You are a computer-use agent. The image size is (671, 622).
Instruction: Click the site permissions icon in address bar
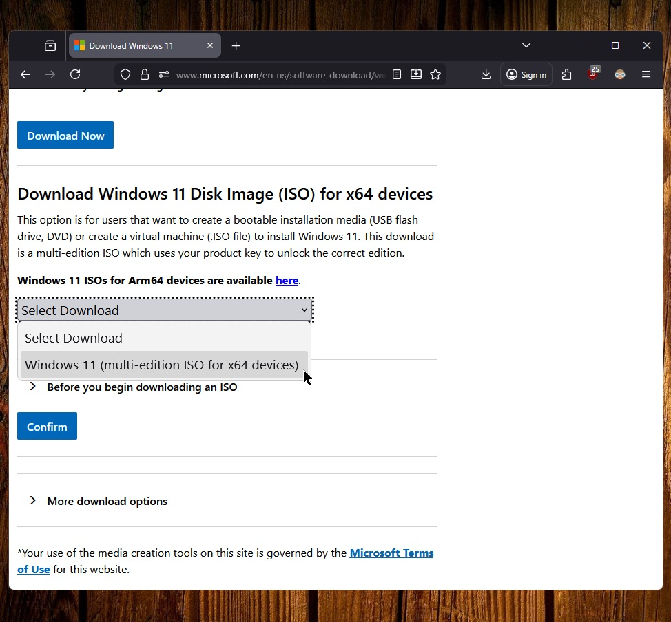[x=163, y=75]
